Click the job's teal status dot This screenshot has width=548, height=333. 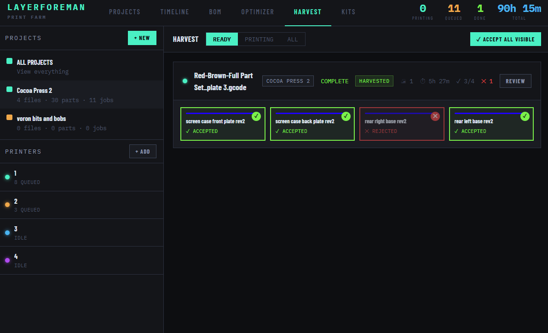[x=185, y=81]
